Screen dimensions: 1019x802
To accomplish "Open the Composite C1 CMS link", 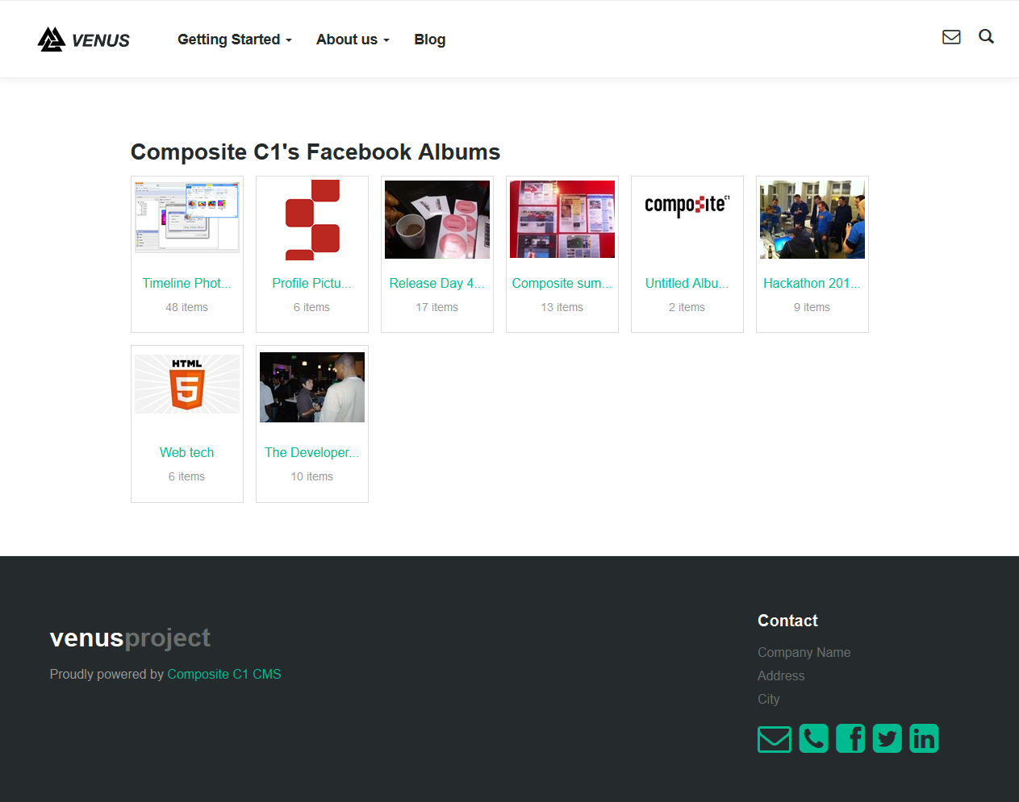I will [224, 674].
